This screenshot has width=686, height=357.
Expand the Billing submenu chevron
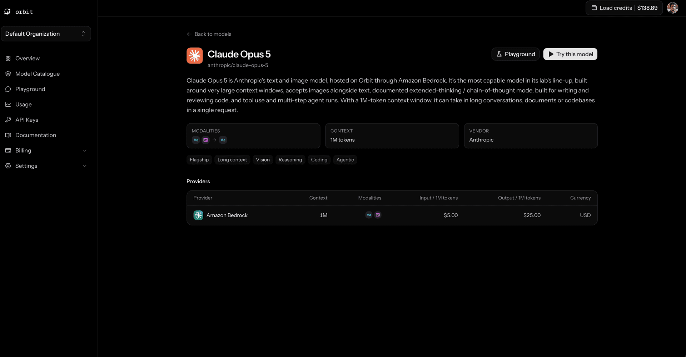coord(85,151)
